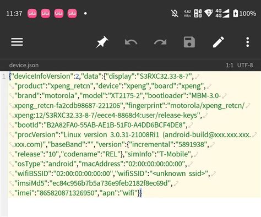This screenshot has width=261, height=217.
Task: Open the UTF-8 encoding selector
Action: tap(245, 65)
